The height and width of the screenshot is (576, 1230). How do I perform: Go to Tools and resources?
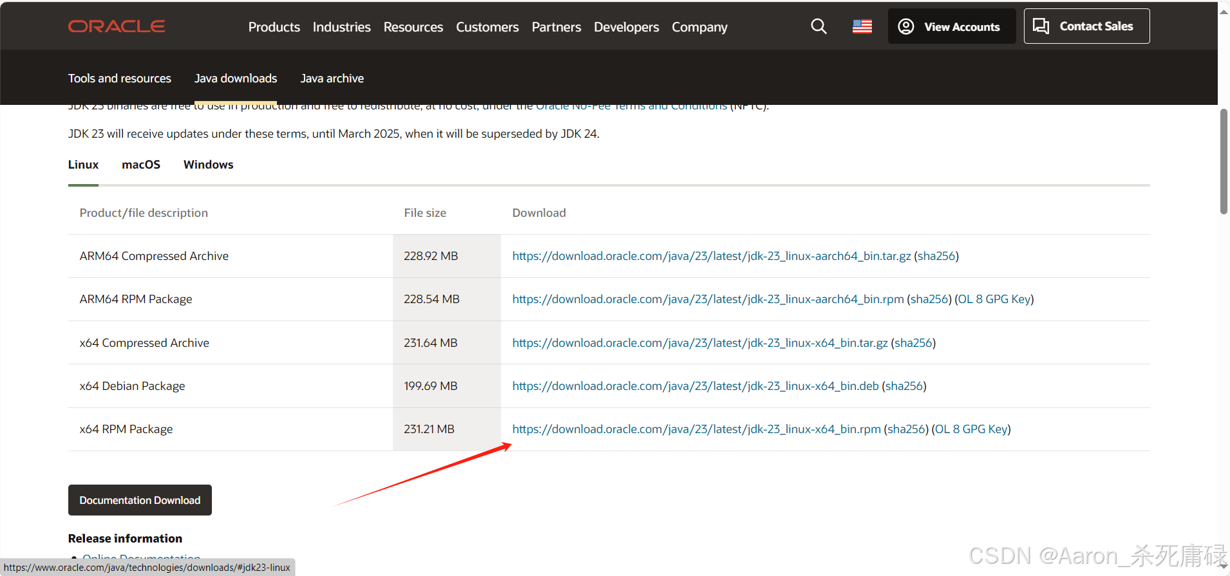(120, 79)
